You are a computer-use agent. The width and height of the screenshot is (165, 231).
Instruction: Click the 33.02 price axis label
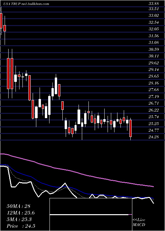[153, 16]
